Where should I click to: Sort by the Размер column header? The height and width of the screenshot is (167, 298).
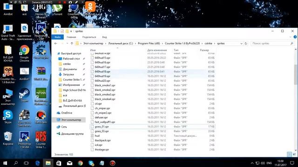(204, 50)
